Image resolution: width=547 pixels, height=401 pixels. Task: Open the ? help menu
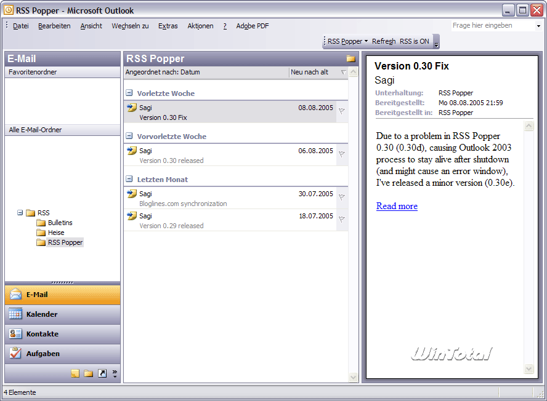click(225, 26)
